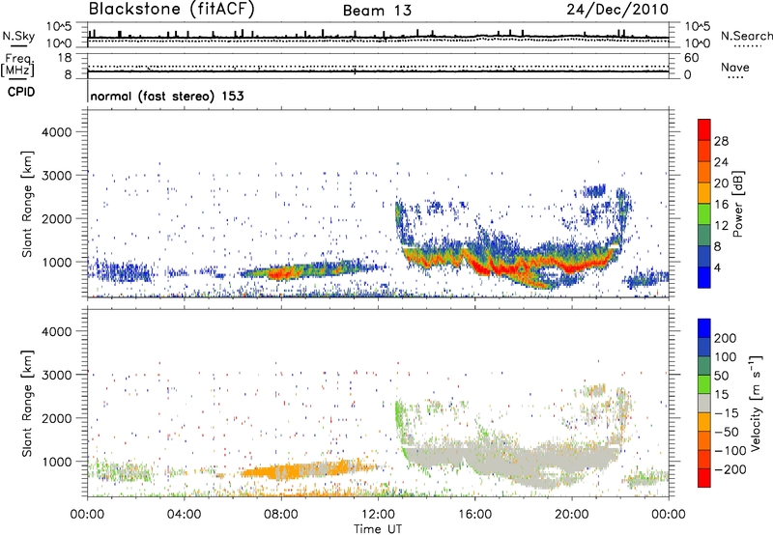Click the "-15" velocity color bar tick label
The image size is (773, 535).
[x=727, y=412]
